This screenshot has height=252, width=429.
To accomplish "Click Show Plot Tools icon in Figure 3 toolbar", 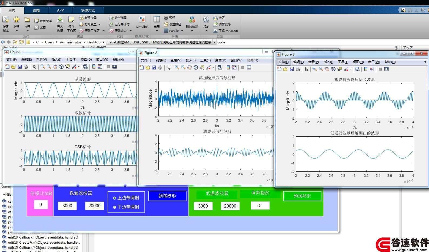I will (x=387, y=69).
